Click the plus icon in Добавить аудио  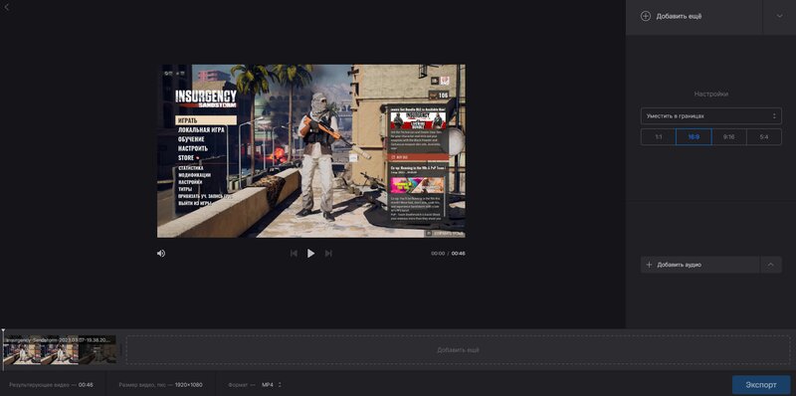pyautogui.click(x=649, y=265)
